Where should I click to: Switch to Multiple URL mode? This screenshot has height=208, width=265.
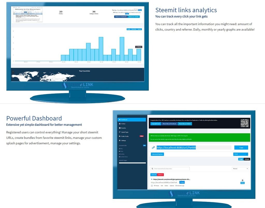tap(247, 159)
